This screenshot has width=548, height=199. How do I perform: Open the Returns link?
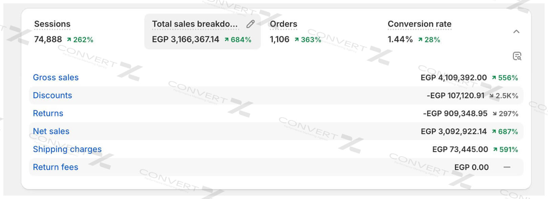[x=48, y=113]
